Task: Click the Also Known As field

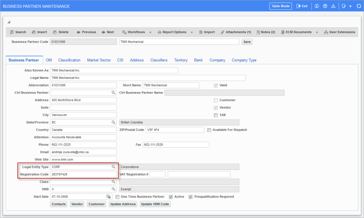Action: point(114,70)
